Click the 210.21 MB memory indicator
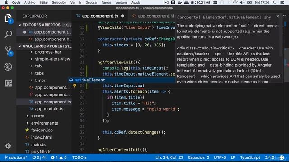Viewport: 289px width, 162px height. (x=200, y=2)
